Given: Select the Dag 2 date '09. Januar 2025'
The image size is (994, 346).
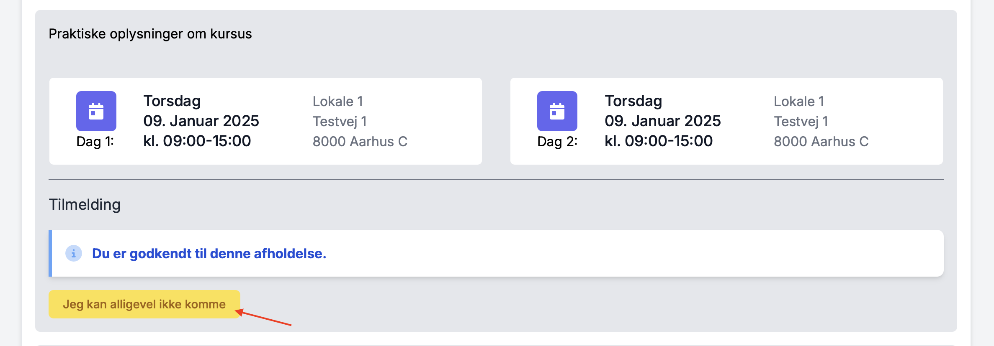Looking at the screenshot, I should click(662, 121).
